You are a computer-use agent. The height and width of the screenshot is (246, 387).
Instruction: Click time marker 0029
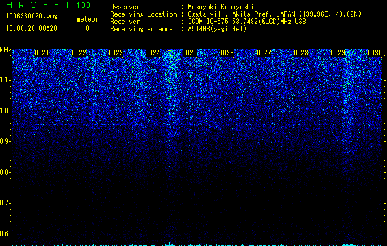(x=338, y=53)
